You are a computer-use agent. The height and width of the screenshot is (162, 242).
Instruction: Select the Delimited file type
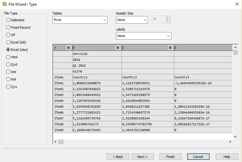[15, 20]
